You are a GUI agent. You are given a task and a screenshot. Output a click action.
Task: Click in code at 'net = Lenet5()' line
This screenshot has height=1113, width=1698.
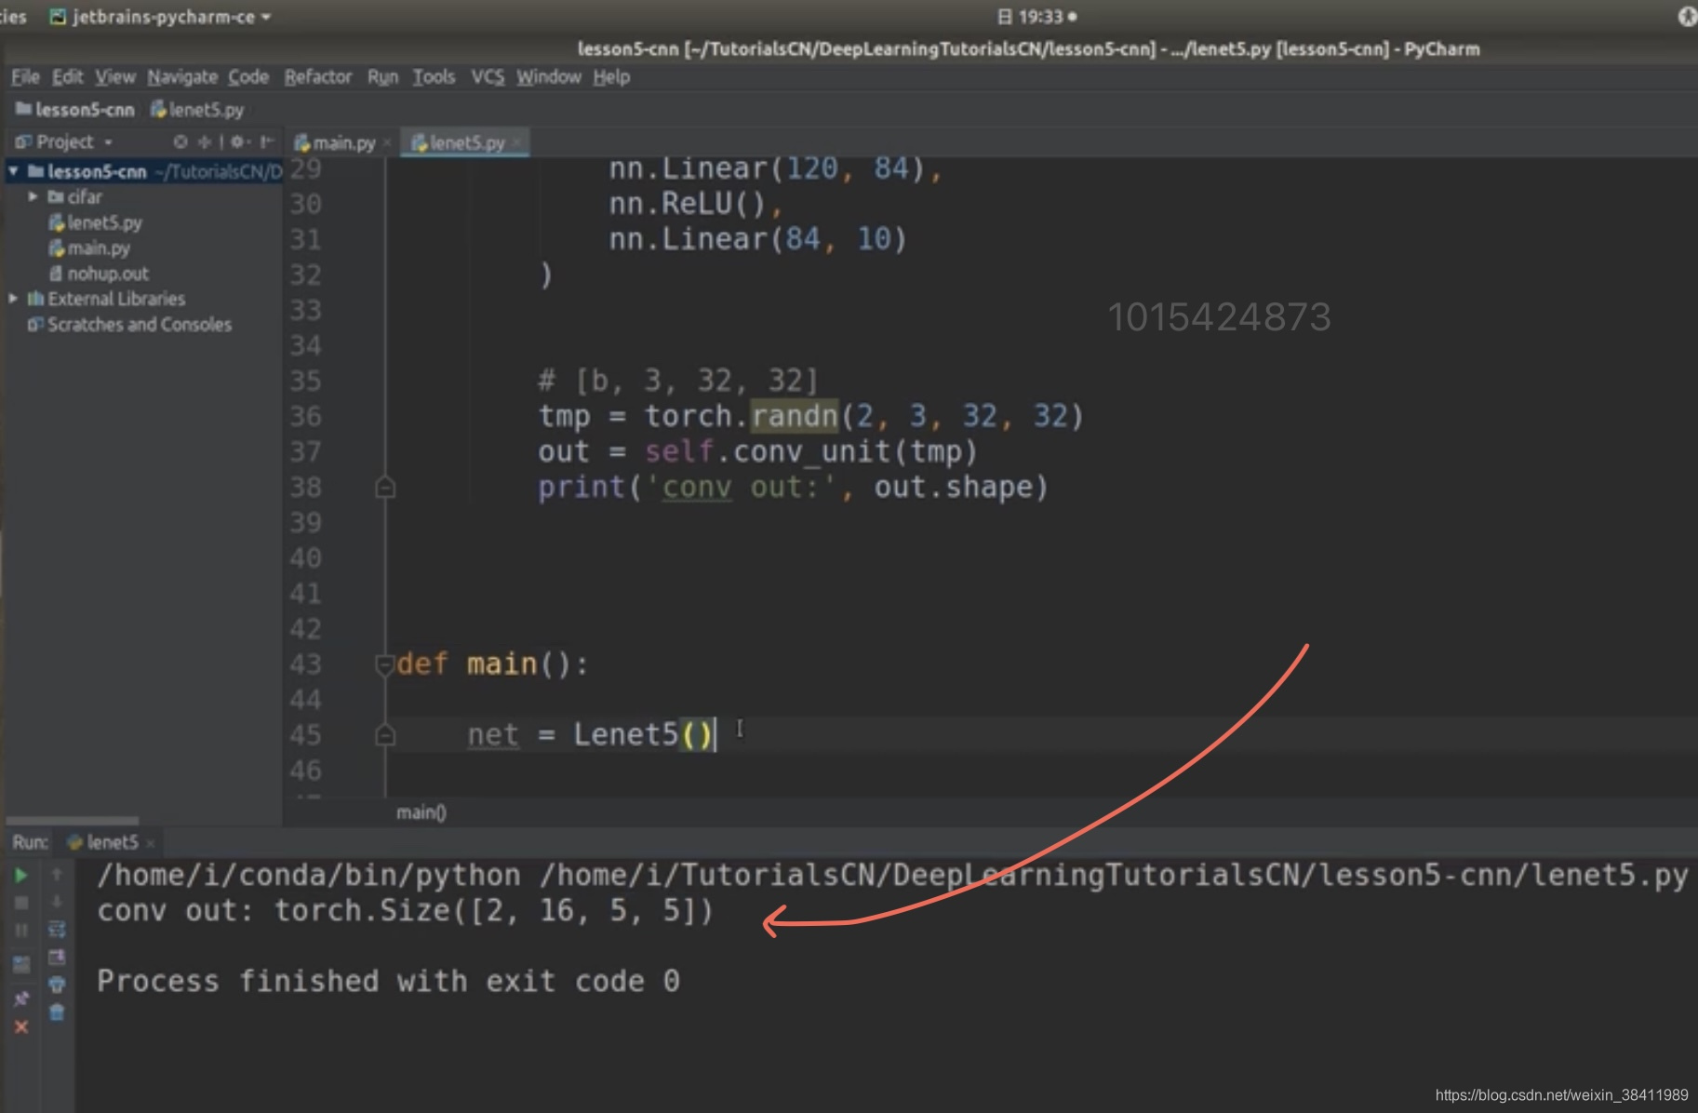tap(590, 735)
